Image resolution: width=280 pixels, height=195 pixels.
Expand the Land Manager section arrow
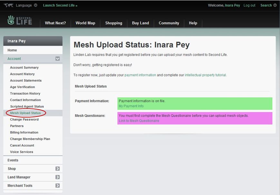[57, 177]
